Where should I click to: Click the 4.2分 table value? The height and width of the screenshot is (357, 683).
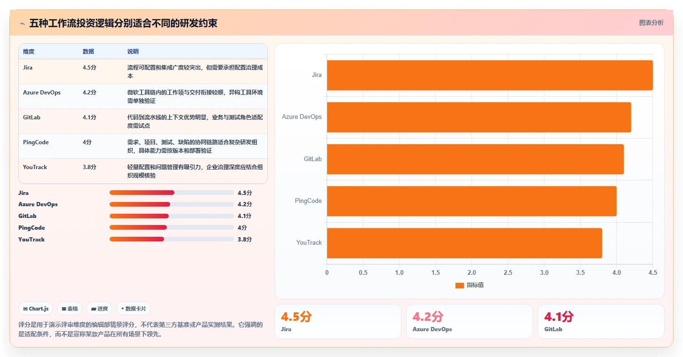pyautogui.click(x=89, y=93)
